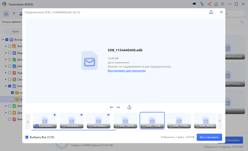The height and width of the screenshot is (151, 248).
Task: Open the chat bot icon in title bar
Action: pos(194,4)
